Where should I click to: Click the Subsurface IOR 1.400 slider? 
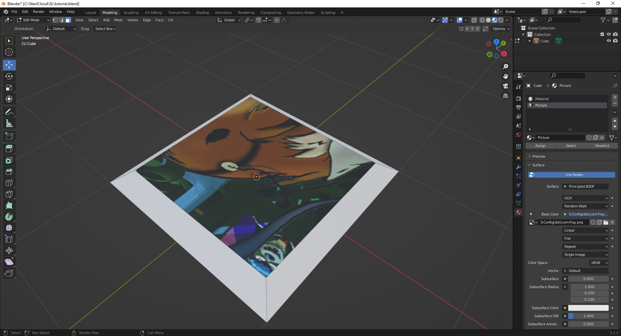[x=588, y=316]
